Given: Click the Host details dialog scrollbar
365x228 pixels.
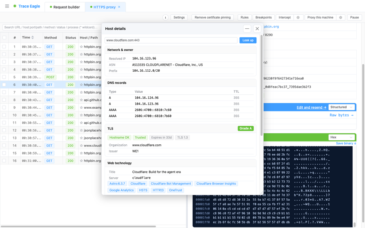Looking at the screenshot, I should coord(261,85).
